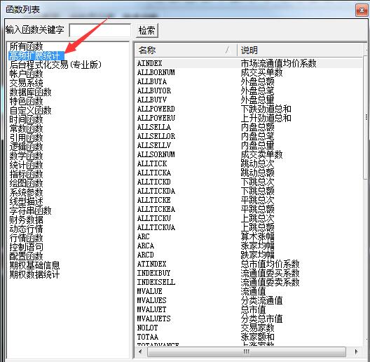The height and width of the screenshot is (362, 370).
Task: Select the ARCD function row
Action: tap(249, 255)
